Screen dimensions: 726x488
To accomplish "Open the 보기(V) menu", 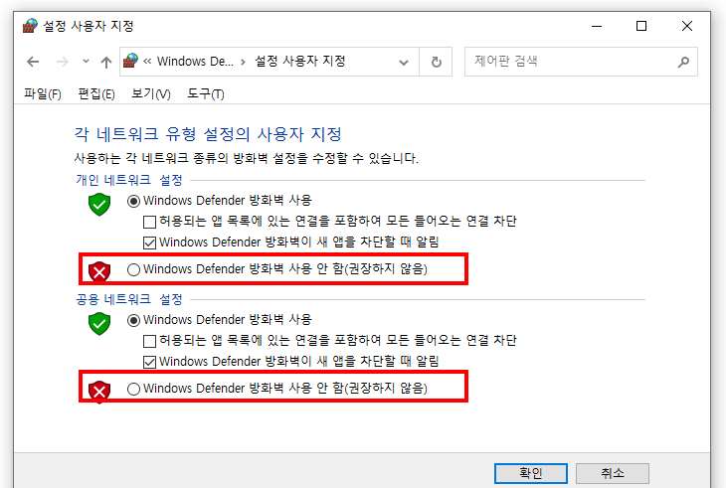I will click(151, 93).
